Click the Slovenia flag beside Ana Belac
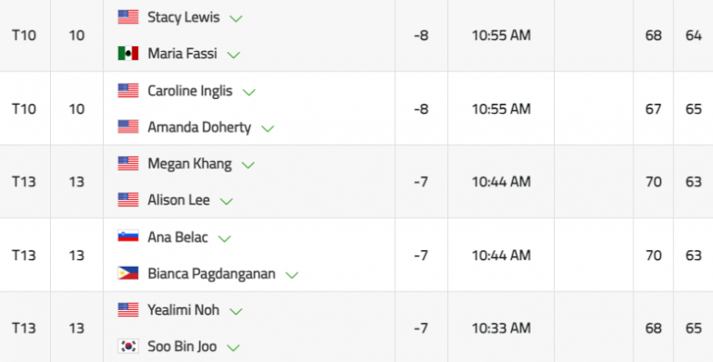 (x=128, y=237)
